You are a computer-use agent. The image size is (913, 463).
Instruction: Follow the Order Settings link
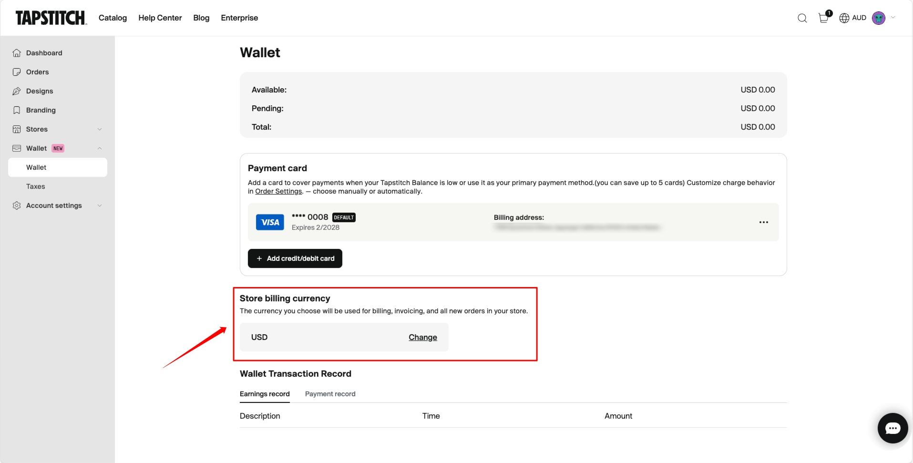click(x=278, y=191)
